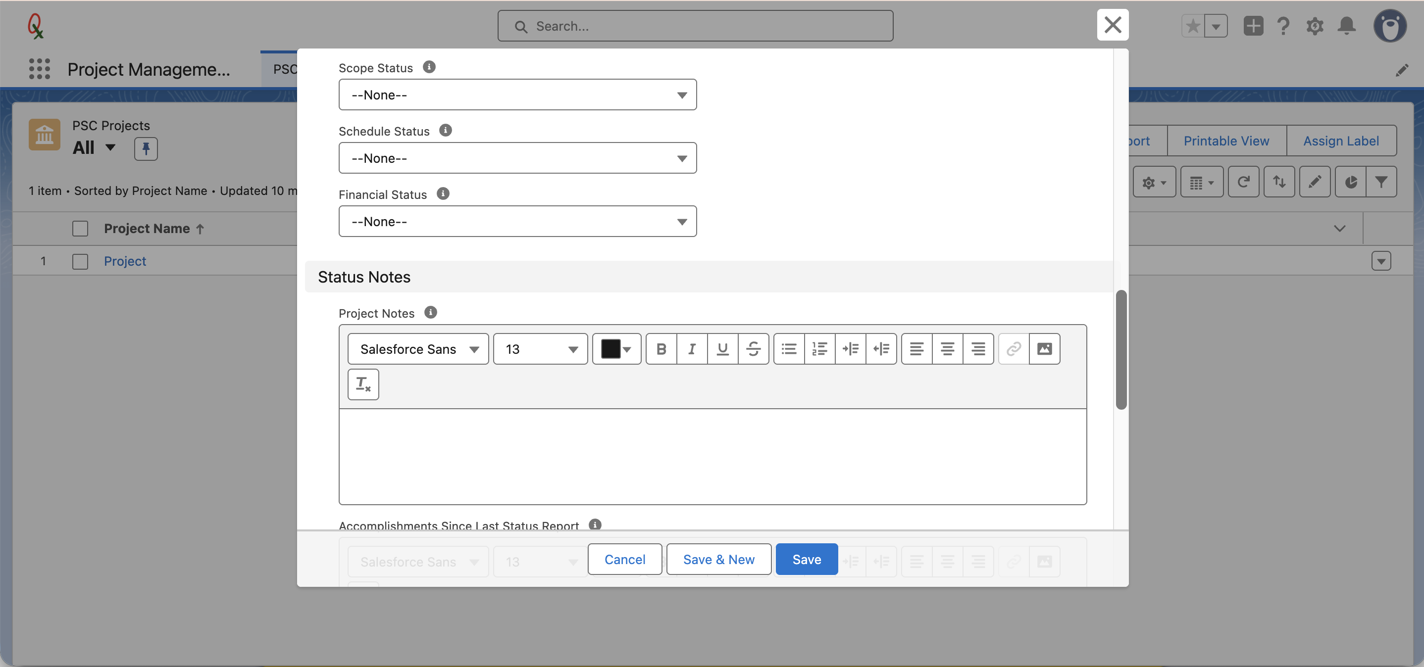Open the Printable View
Image resolution: width=1424 pixels, height=667 pixels.
coord(1226,141)
